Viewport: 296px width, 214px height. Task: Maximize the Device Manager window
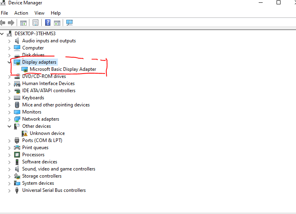click(x=279, y=2)
